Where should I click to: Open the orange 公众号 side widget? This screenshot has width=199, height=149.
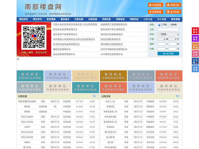coord(195,46)
